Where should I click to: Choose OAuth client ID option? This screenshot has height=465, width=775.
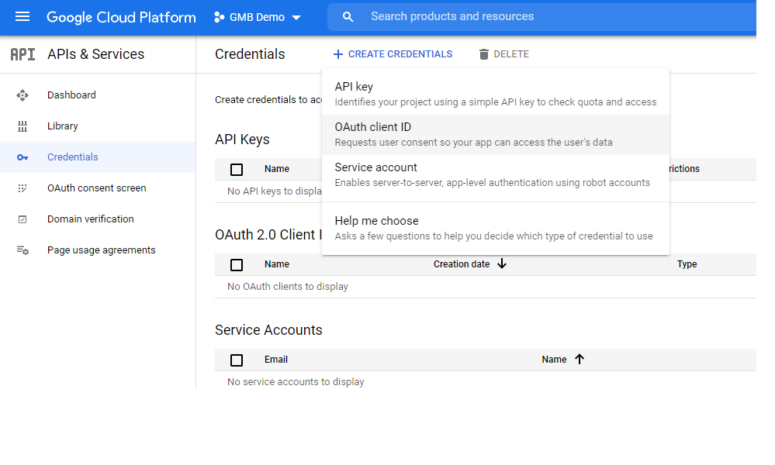(496, 135)
